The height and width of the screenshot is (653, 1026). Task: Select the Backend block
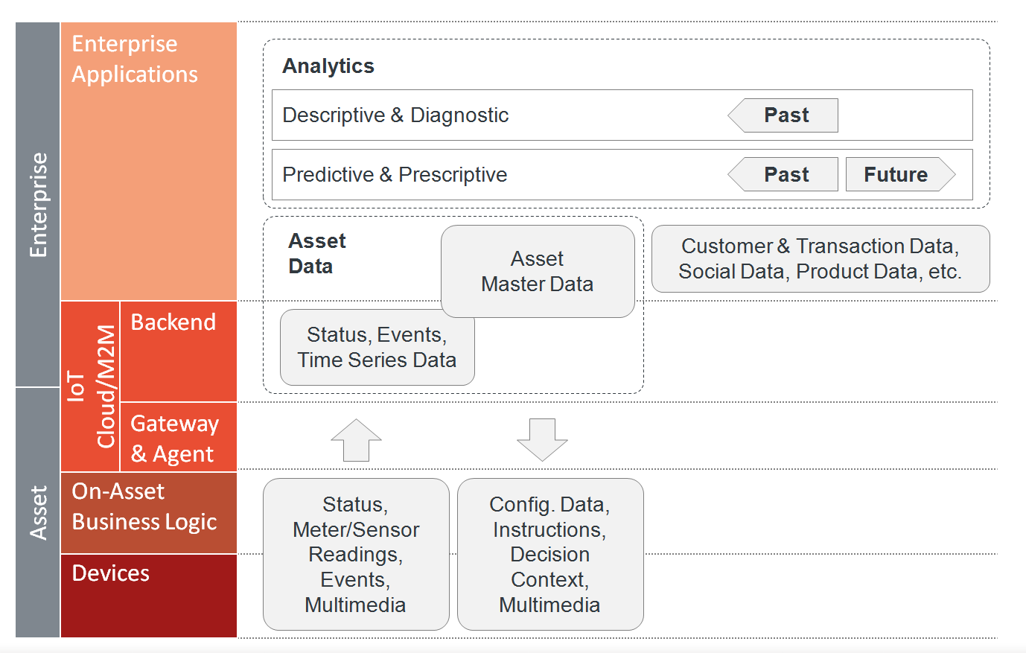coord(179,351)
